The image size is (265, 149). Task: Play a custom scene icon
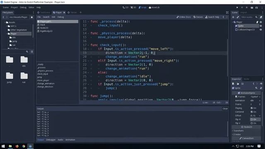(x=257, y=7)
